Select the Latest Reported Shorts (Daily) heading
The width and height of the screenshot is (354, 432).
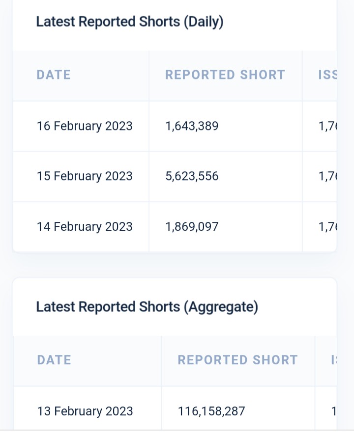[130, 22]
